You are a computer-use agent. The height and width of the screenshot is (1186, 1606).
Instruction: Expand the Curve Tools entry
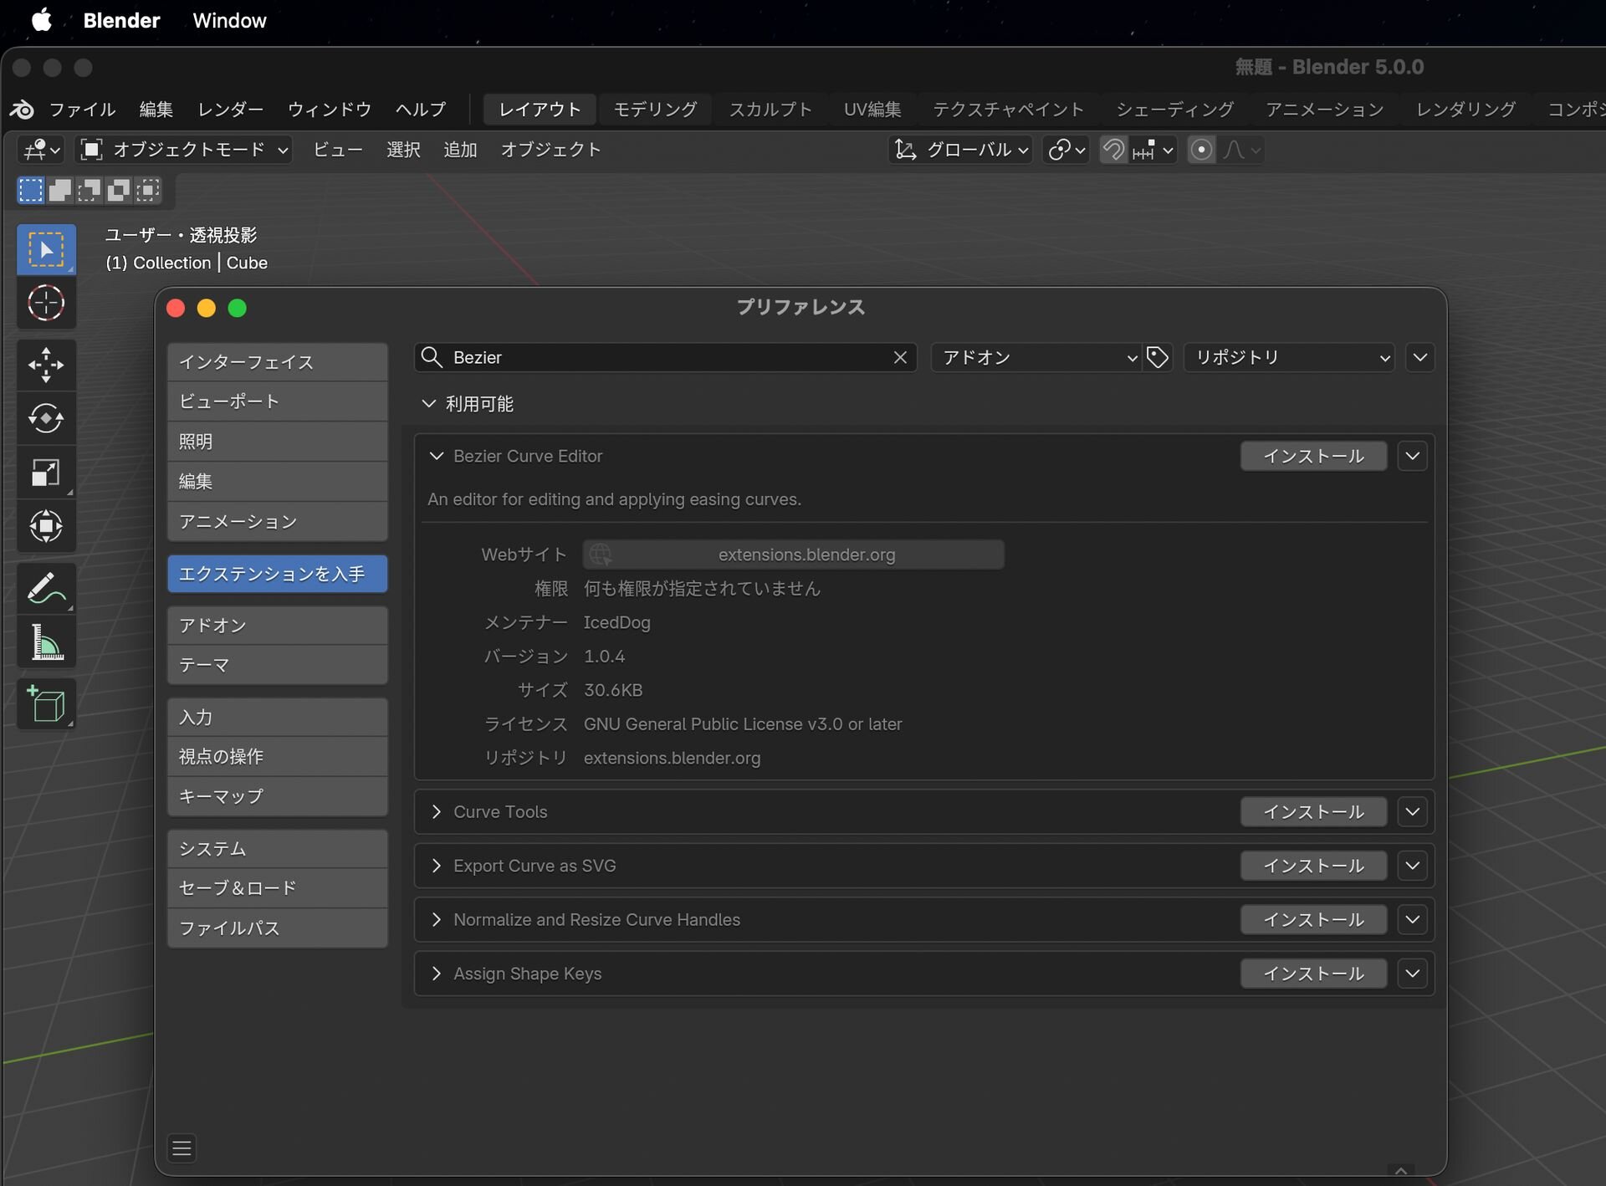click(436, 812)
